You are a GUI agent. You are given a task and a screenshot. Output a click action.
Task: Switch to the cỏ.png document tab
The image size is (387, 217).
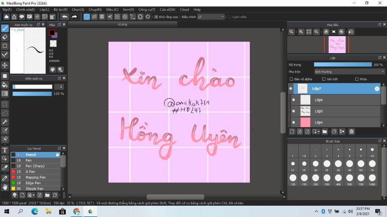click(122, 24)
